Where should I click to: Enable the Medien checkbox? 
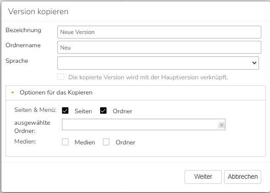pyautogui.click(x=65, y=142)
